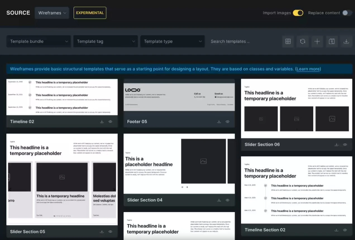Preview the Timeline Section 02 wireframe

(345, 230)
